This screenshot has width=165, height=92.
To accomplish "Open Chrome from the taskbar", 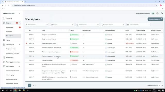I will (x=15, y=90).
